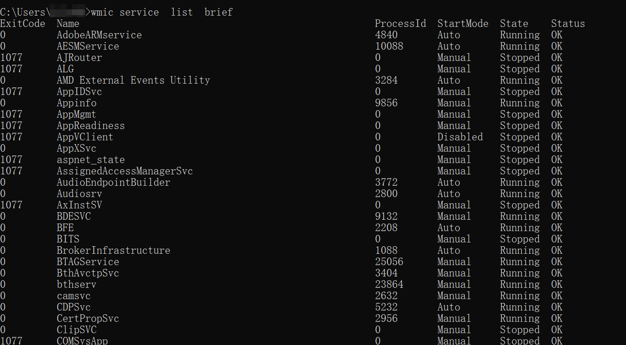This screenshot has height=345, width=626.
Task: Click the CertPropSvc service name
Action: click(x=88, y=319)
